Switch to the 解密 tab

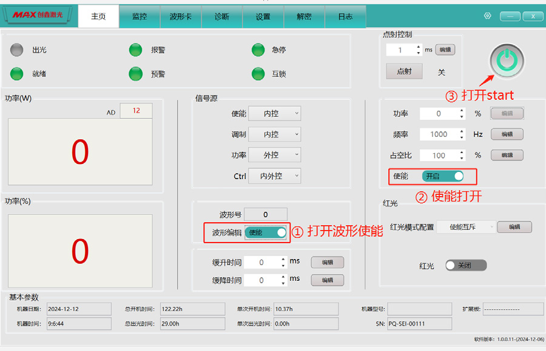tap(304, 16)
